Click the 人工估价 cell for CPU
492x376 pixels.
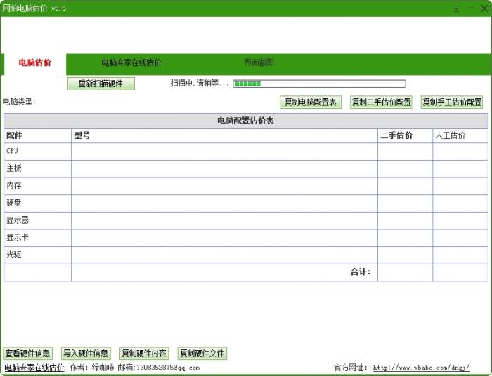pos(460,152)
